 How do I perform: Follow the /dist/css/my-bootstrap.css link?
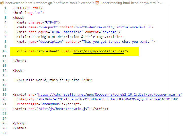coord(99,51)
